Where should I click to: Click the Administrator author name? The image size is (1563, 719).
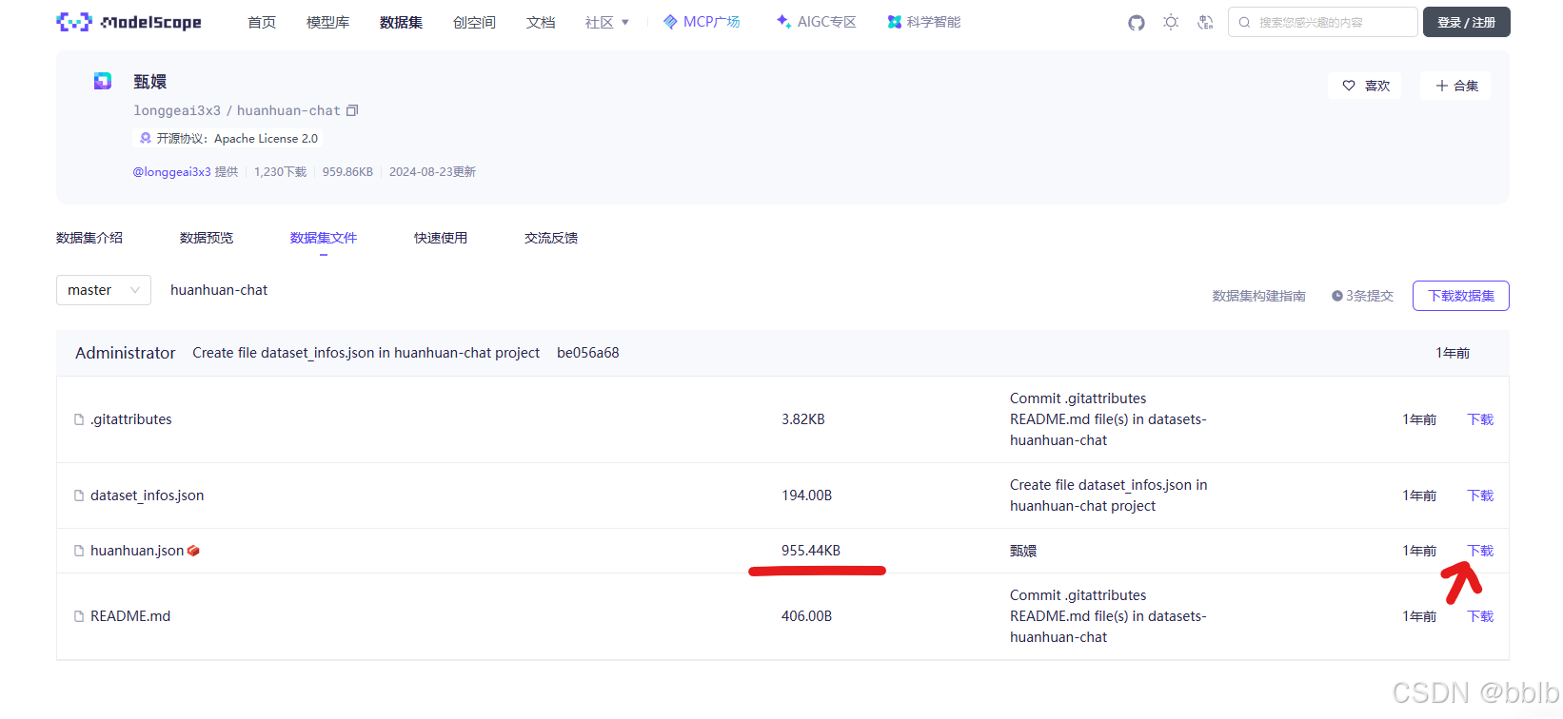tap(126, 353)
